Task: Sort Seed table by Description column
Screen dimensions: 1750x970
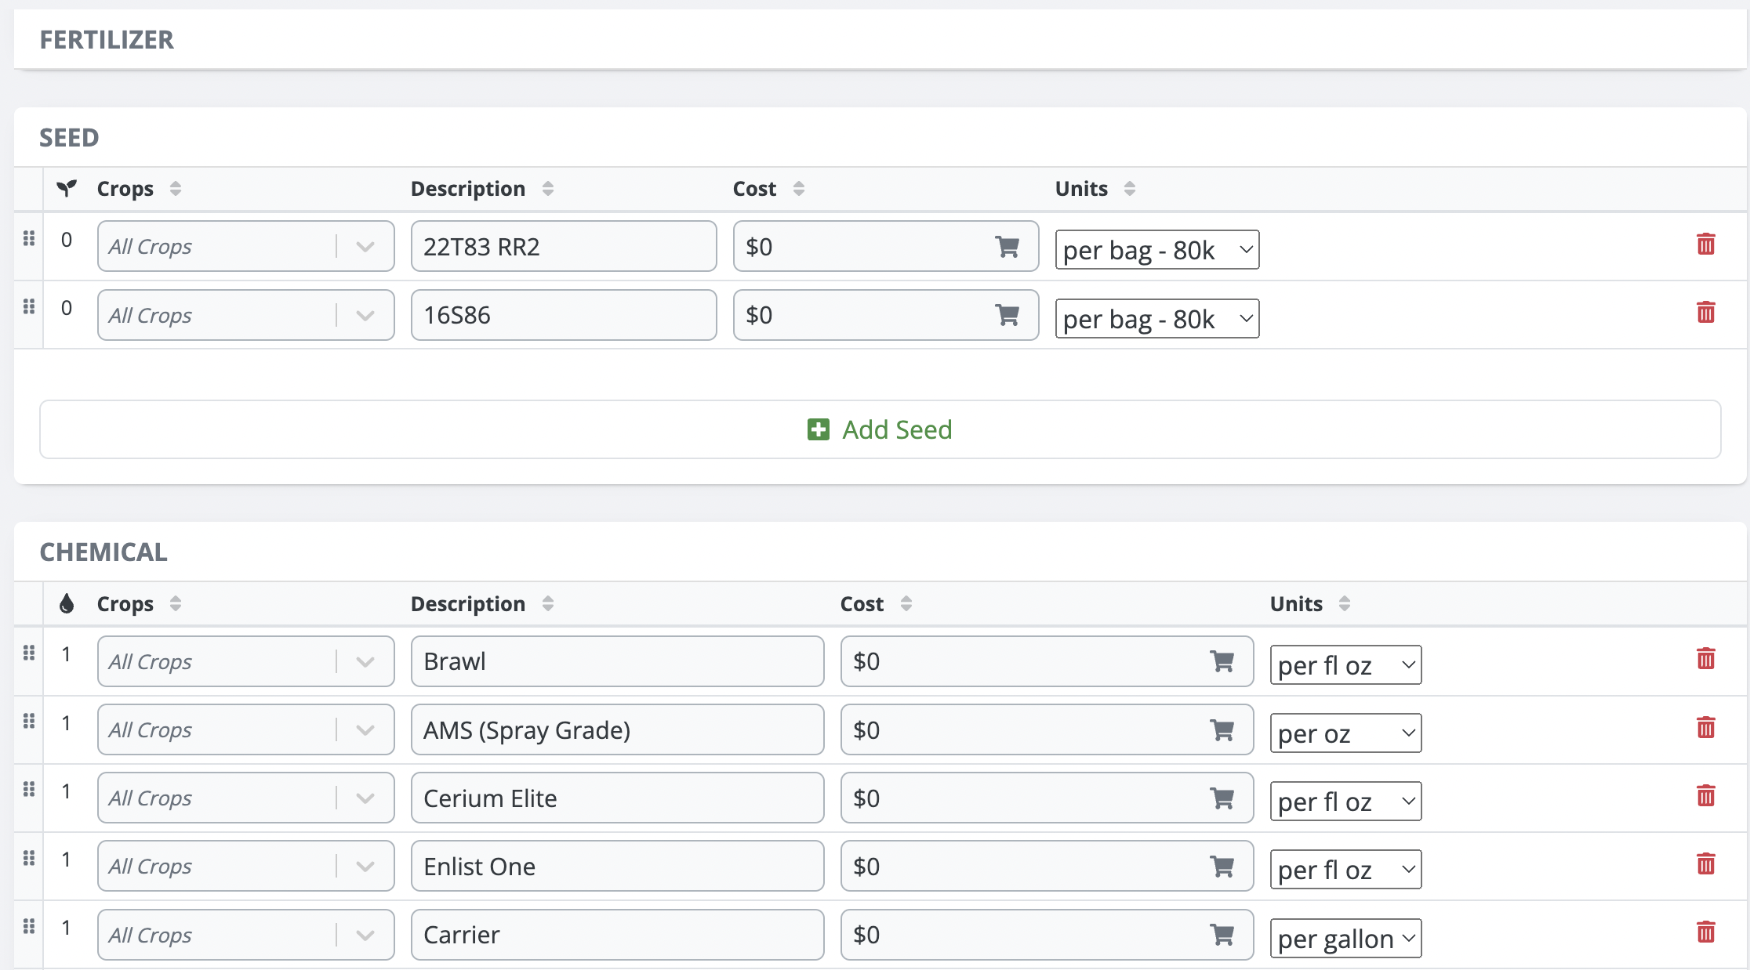Action: click(x=547, y=189)
